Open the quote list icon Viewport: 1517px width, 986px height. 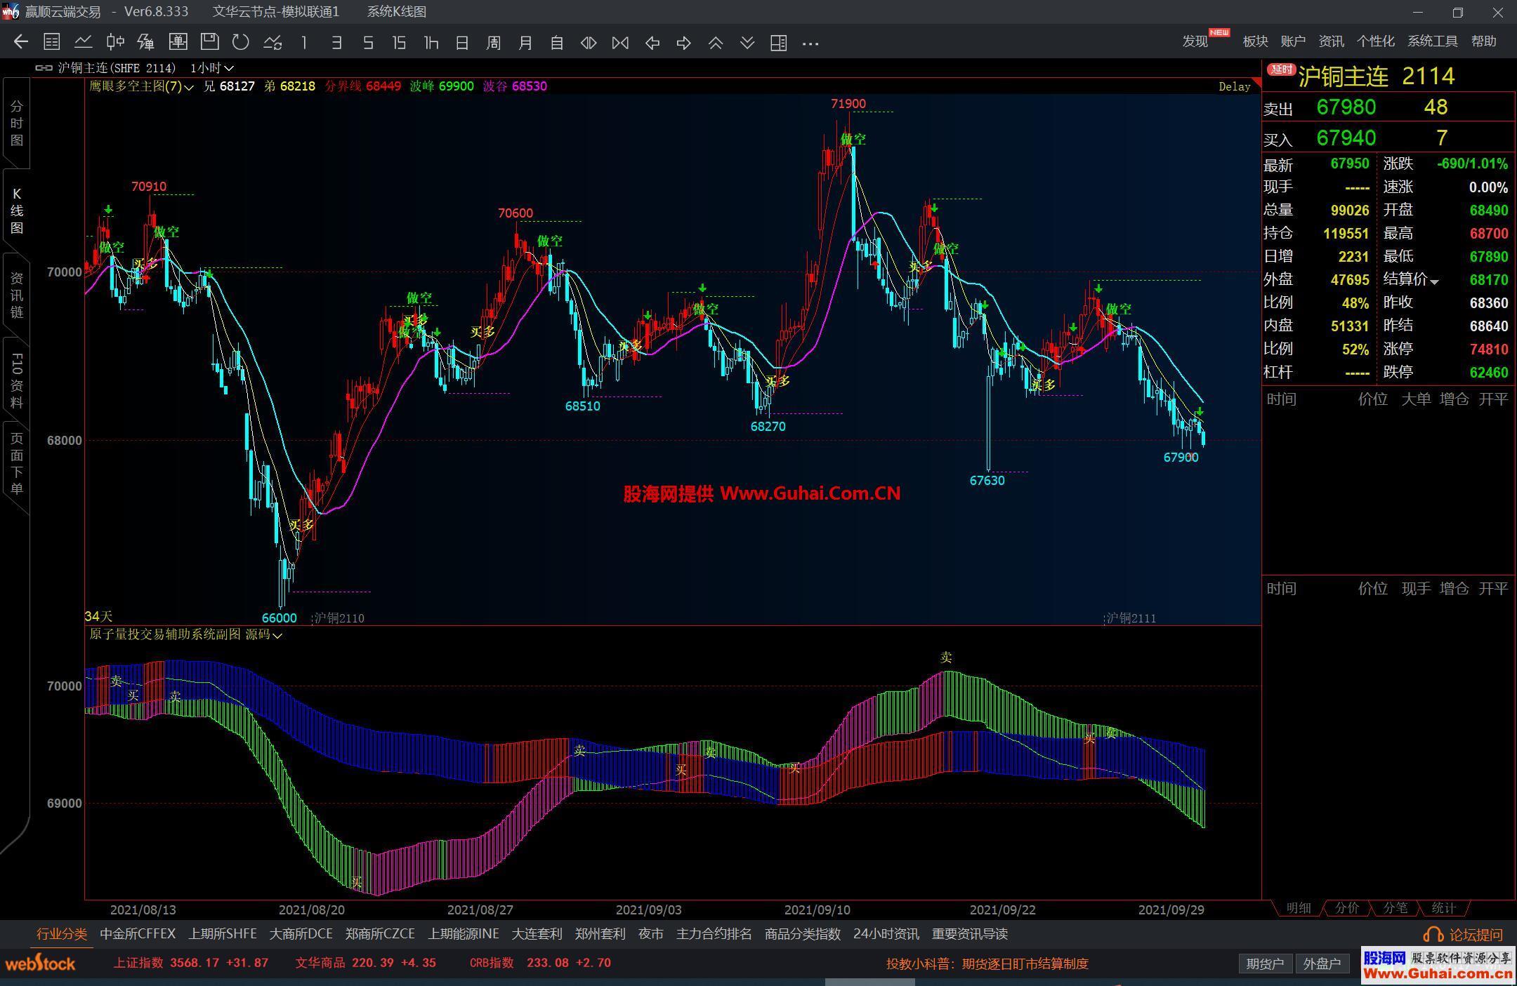51,42
